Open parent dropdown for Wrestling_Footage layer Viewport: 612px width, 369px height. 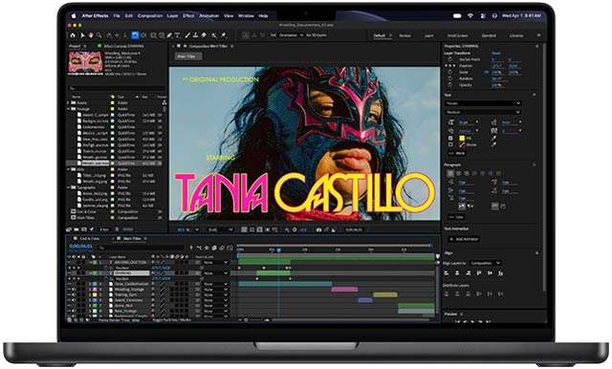click(x=215, y=290)
